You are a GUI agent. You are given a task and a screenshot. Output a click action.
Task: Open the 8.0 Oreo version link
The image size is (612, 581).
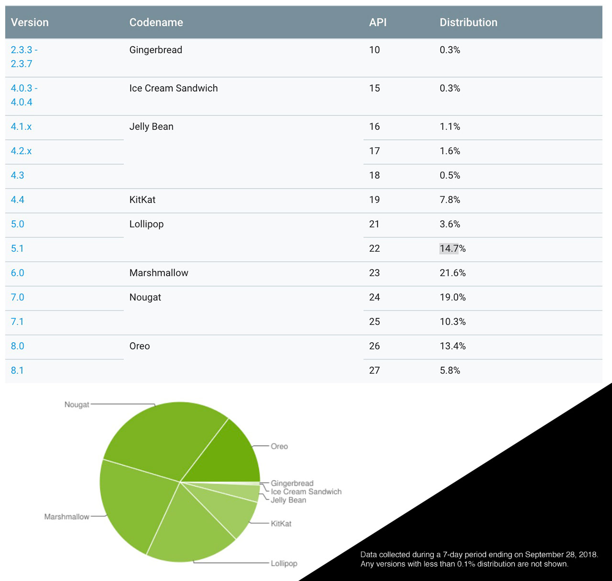pos(18,346)
